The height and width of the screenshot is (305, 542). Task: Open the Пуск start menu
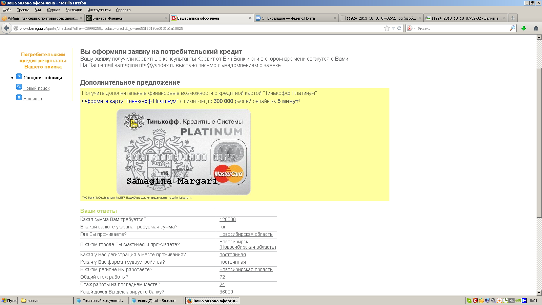(x=9, y=301)
